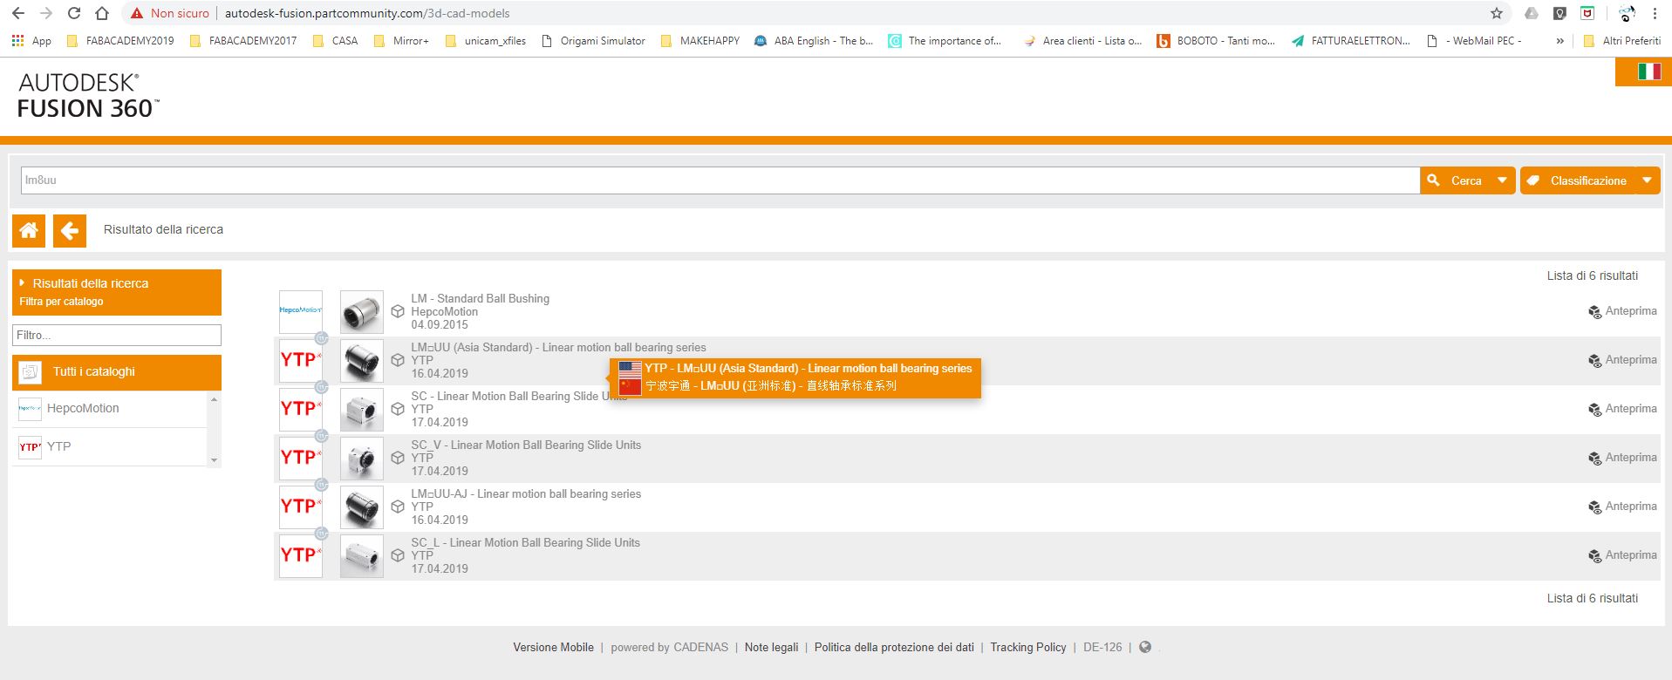Select the English YTP line in the tooltip
This screenshot has width=1672, height=680.
pyautogui.click(x=808, y=369)
